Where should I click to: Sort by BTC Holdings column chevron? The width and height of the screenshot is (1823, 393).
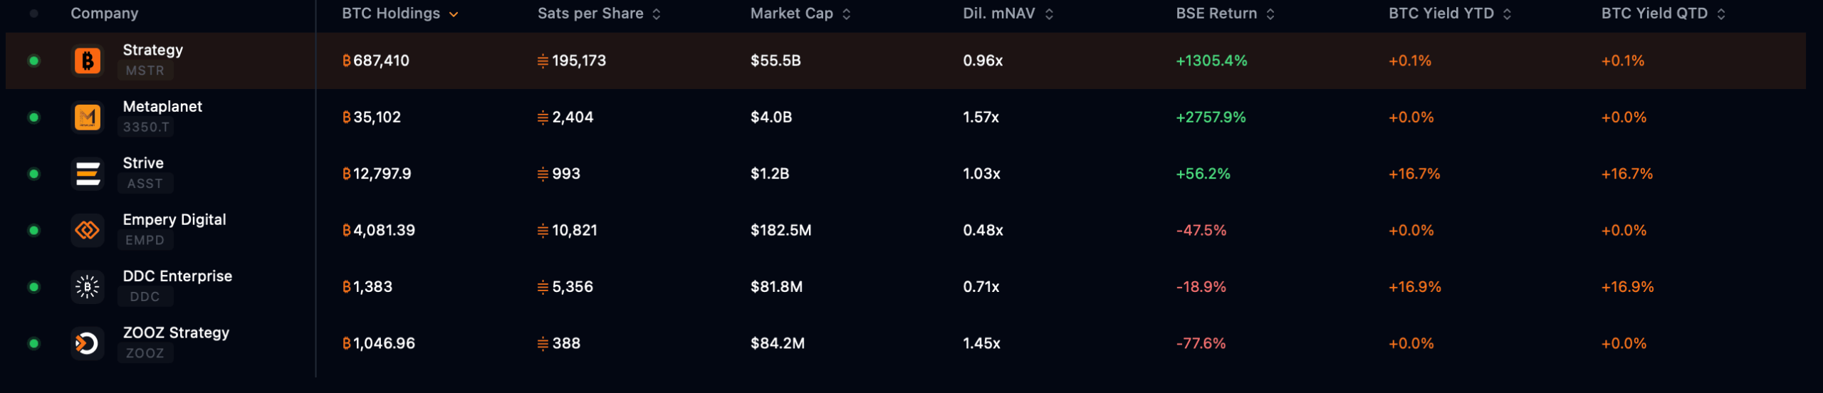454,14
